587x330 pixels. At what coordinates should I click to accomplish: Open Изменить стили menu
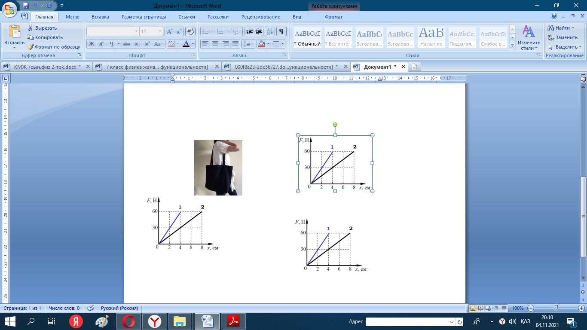pos(529,38)
